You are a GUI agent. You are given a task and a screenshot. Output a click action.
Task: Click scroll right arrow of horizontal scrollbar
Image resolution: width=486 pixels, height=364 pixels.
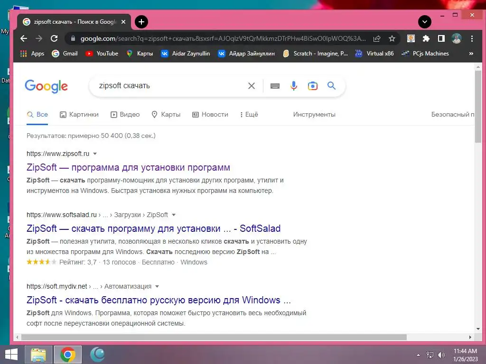(470, 337)
